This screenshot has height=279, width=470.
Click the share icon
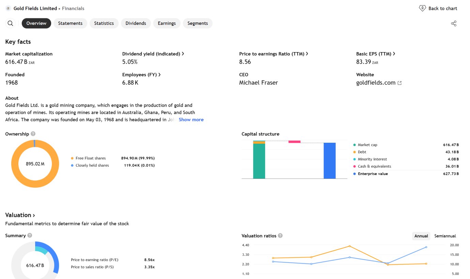tap(454, 24)
